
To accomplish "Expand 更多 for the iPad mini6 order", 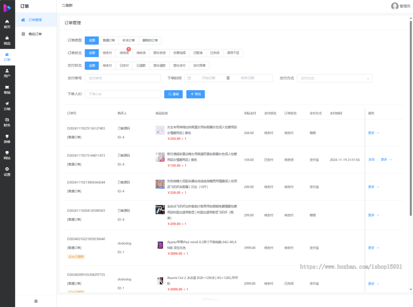I will (x=373, y=248).
